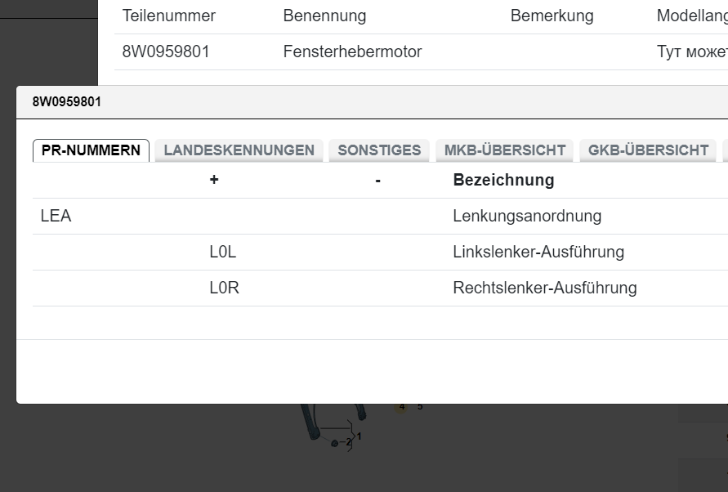
Task: Show the MKB-ÜBERSICHT tab
Action: tap(505, 150)
